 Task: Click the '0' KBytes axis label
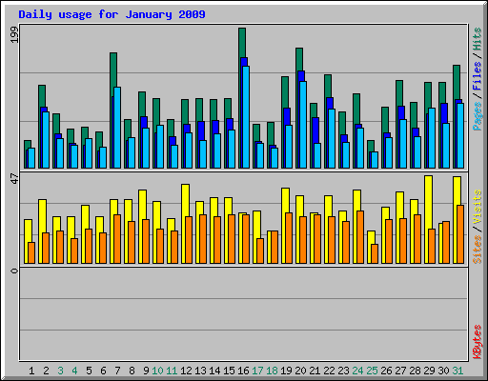coord(14,271)
